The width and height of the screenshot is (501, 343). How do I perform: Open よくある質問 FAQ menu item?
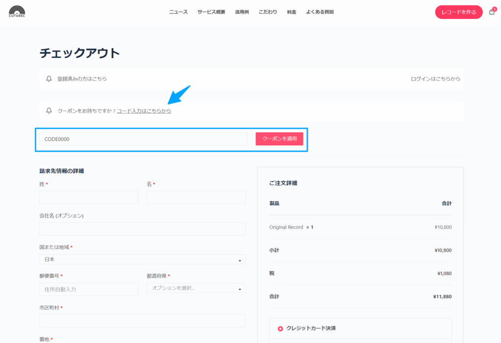click(319, 12)
